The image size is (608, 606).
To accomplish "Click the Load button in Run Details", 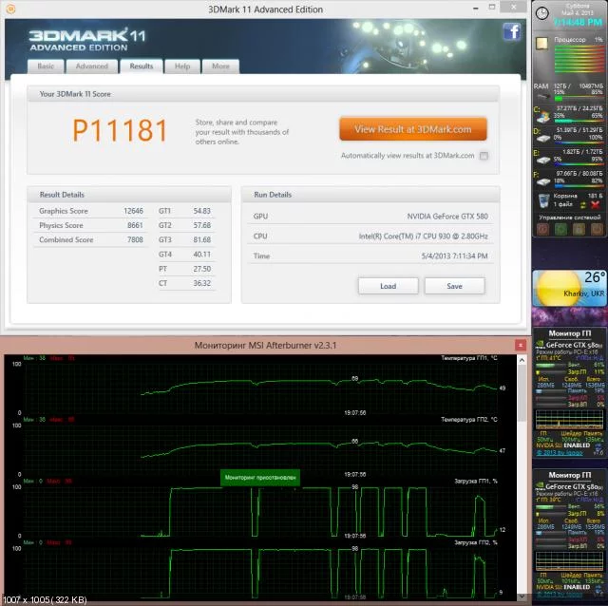I will pos(389,286).
